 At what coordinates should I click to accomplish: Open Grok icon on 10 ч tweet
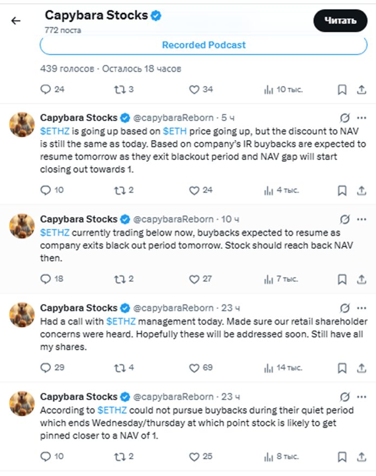click(344, 219)
